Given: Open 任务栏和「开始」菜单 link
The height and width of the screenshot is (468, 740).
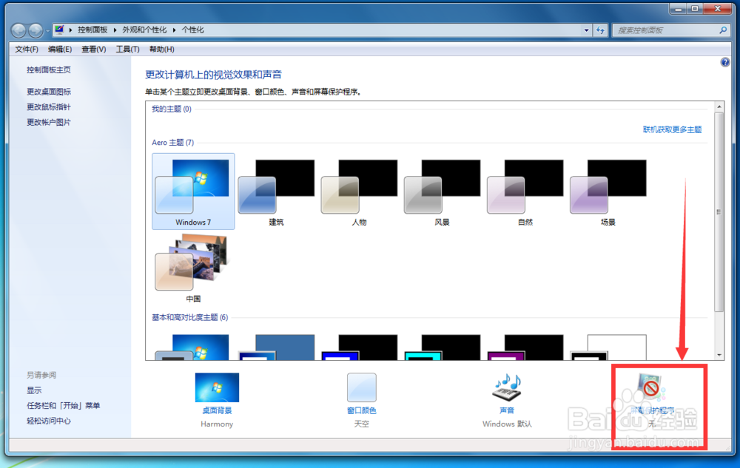Looking at the screenshot, I should pyautogui.click(x=63, y=405).
